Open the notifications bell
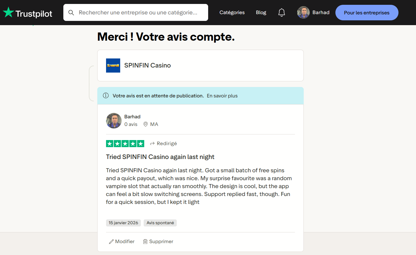Viewport: 416px width, 255px height. (281, 12)
